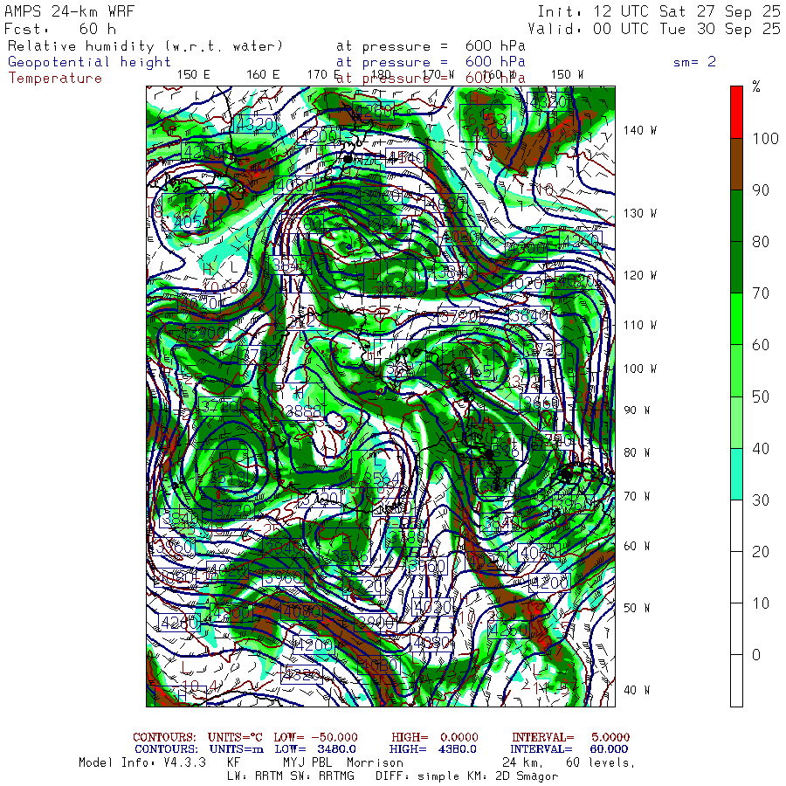Click the '60 W' longitude label
The width and height of the screenshot is (786, 786).
point(637,546)
